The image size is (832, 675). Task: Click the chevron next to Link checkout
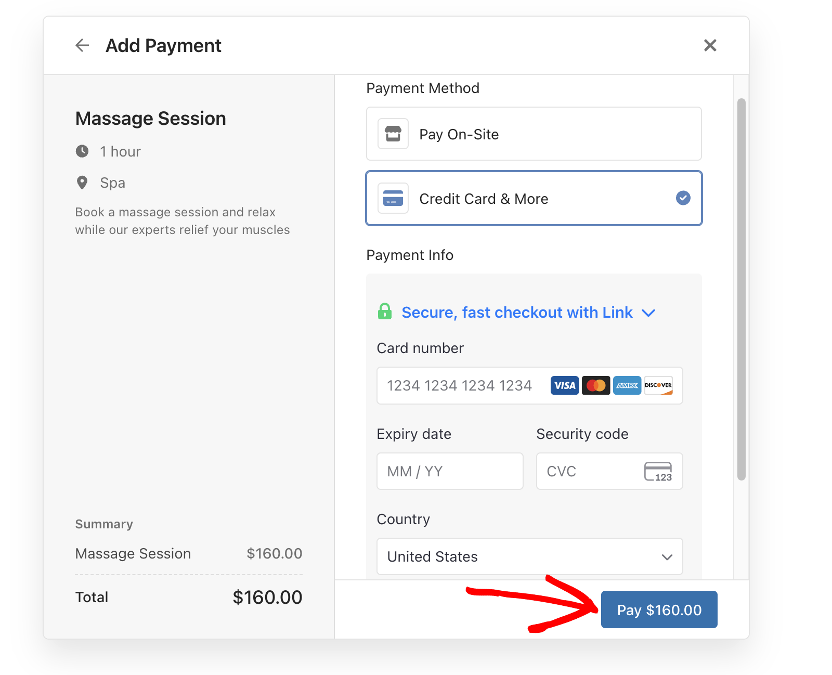click(648, 313)
